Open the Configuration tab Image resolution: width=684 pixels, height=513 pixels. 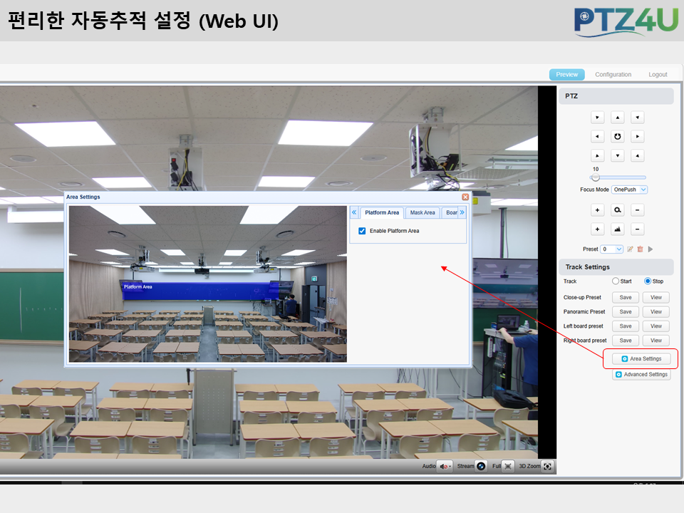coord(613,75)
